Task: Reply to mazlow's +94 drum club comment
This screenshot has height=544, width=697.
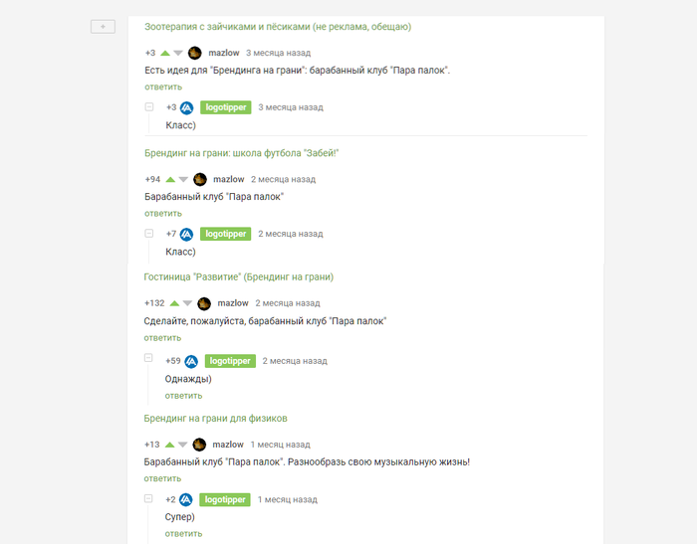Action: coord(162,213)
